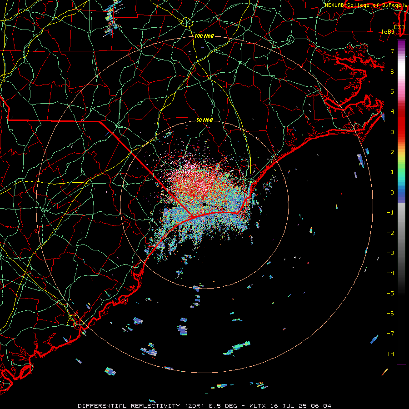Screen dimensions: 409x409
Task: Click the -2 value on the color scale
Action: click(x=390, y=233)
